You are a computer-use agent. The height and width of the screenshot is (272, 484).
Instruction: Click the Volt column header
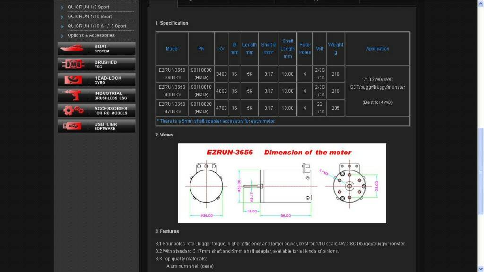coord(320,49)
